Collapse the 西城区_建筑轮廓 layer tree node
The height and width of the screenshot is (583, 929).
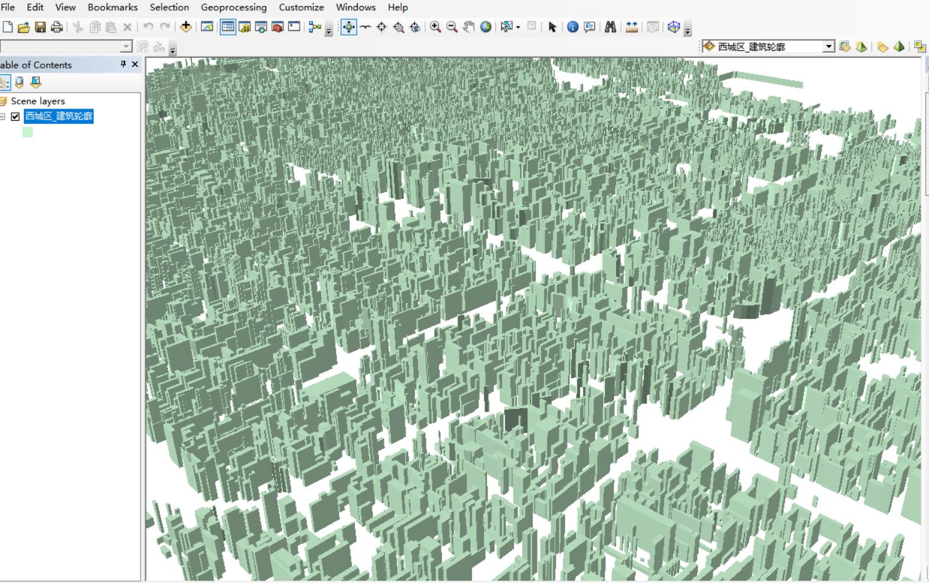(2, 116)
